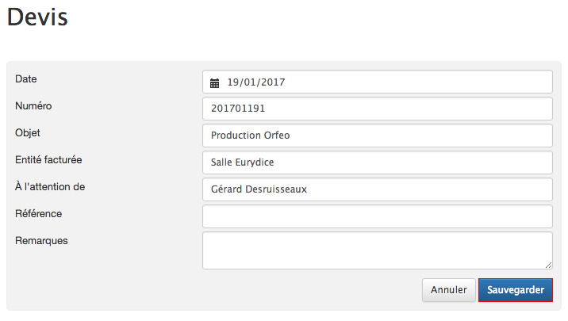Click inside the Remarques text area
This screenshot has height=321, width=568.
377,250
